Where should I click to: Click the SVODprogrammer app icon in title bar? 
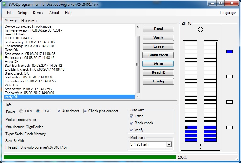4,4
